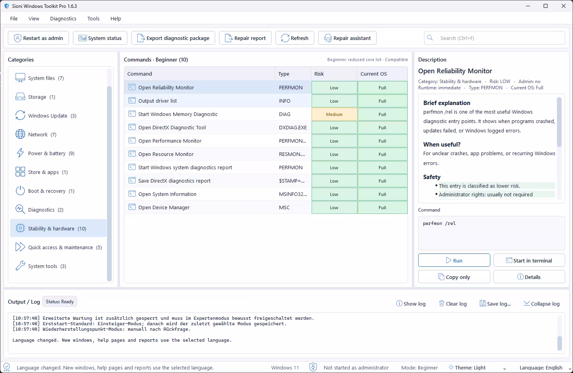Open System status from toolbar

pos(100,38)
